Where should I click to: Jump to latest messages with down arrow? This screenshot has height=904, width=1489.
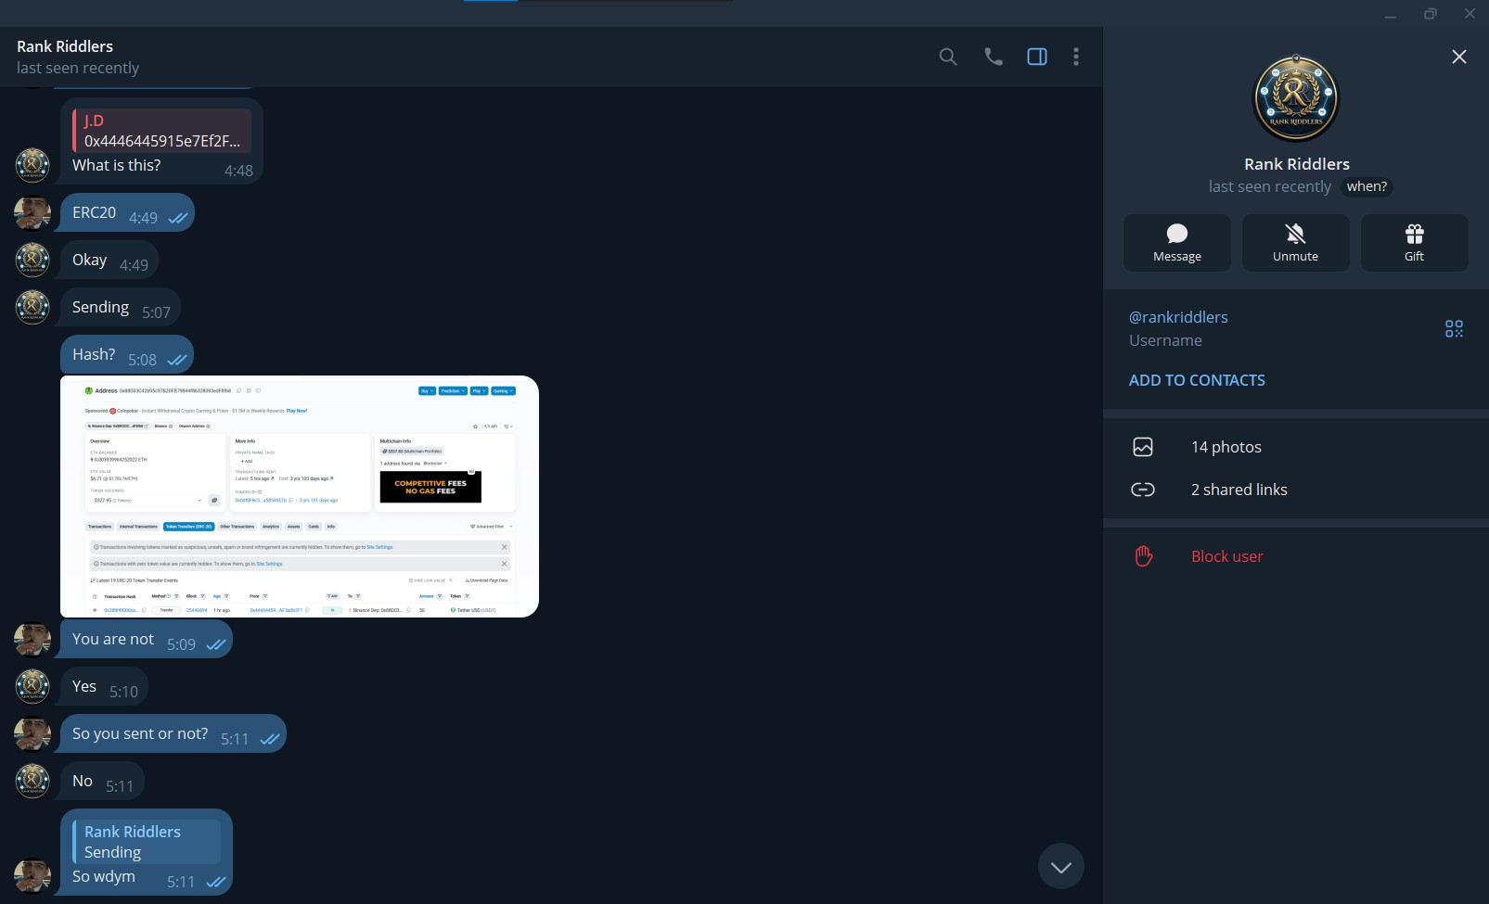point(1061,866)
